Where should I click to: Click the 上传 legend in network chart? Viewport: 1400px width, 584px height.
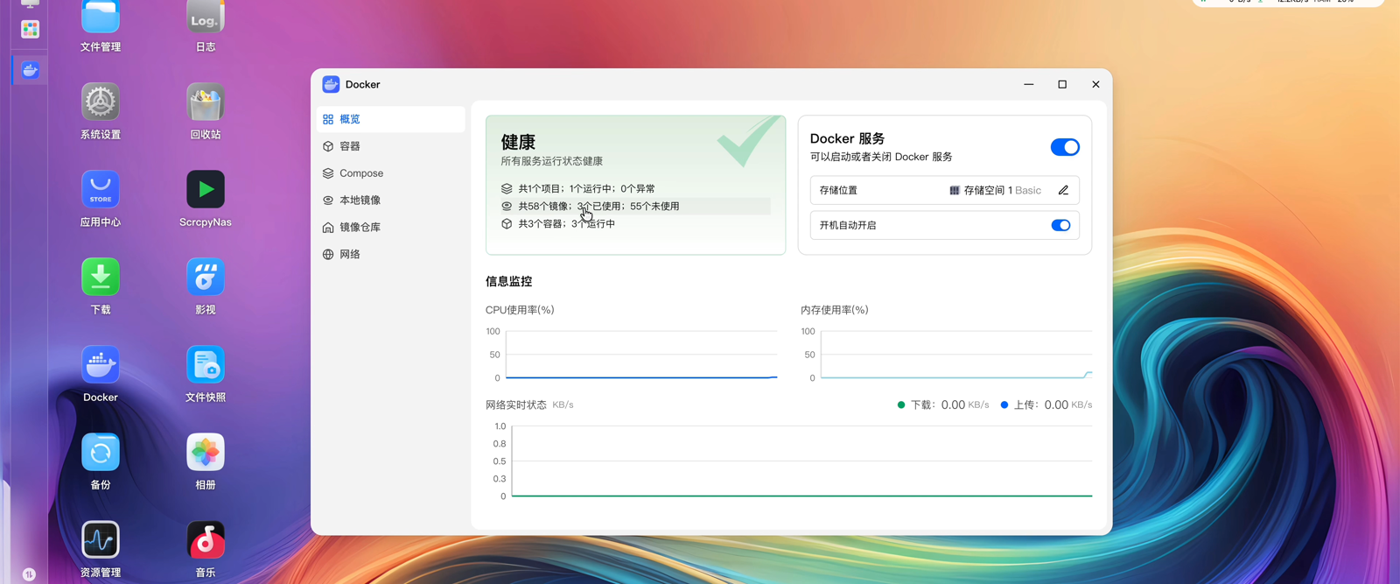1046,405
